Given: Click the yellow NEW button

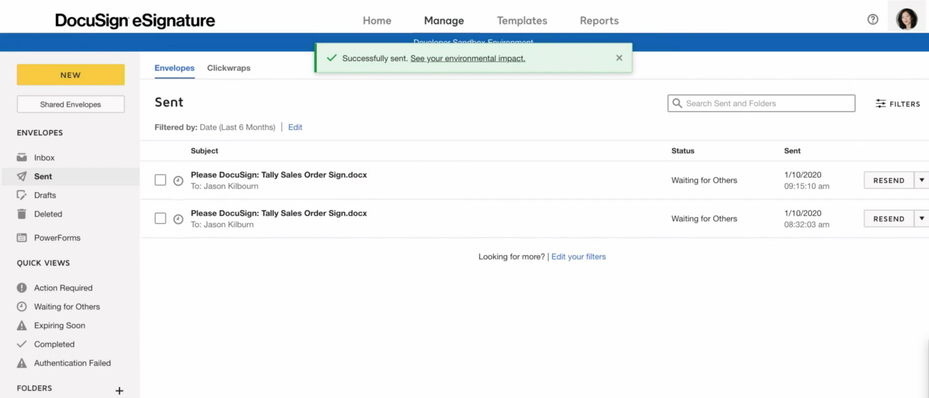Looking at the screenshot, I should click(x=71, y=74).
